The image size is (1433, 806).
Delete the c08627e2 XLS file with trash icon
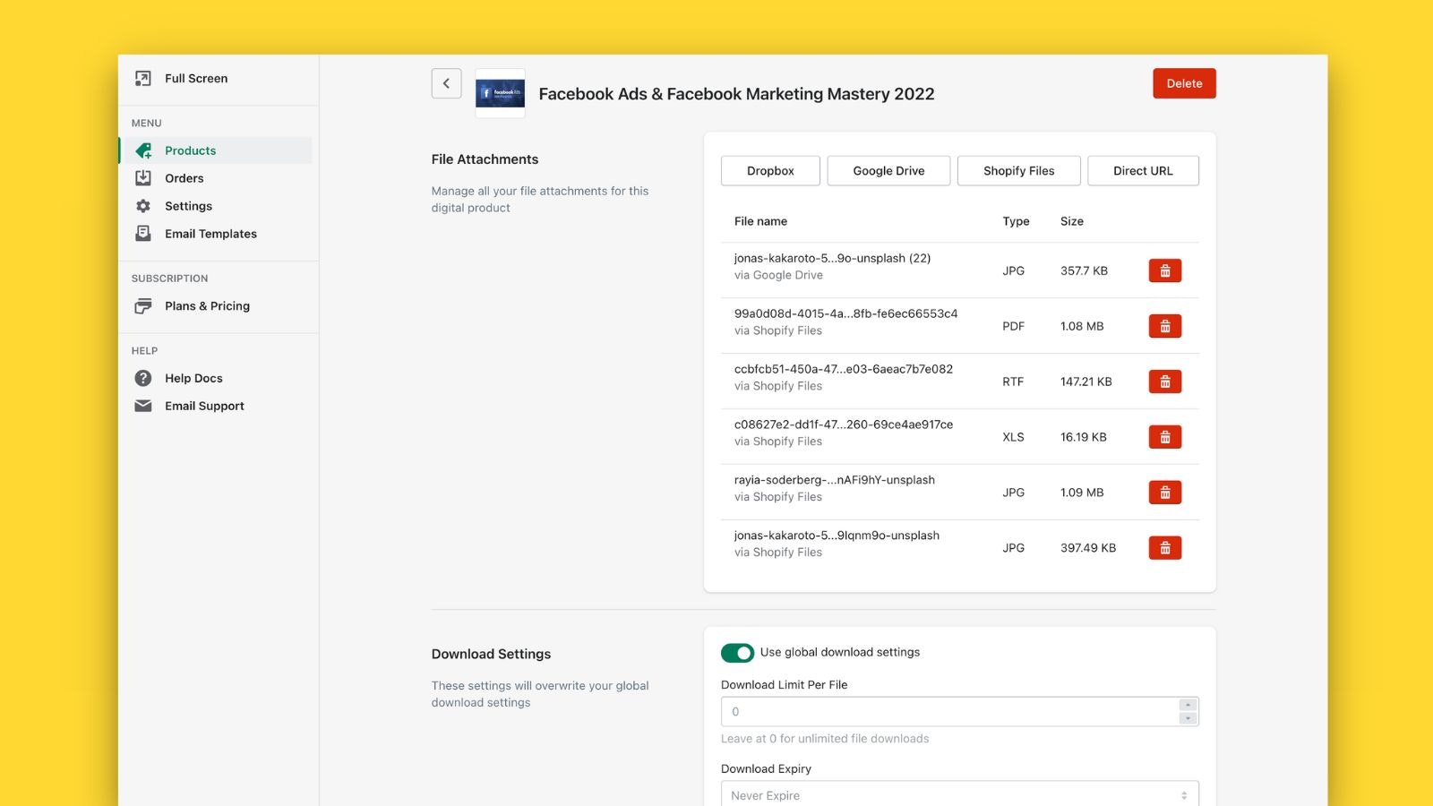(x=1164, y=437)
